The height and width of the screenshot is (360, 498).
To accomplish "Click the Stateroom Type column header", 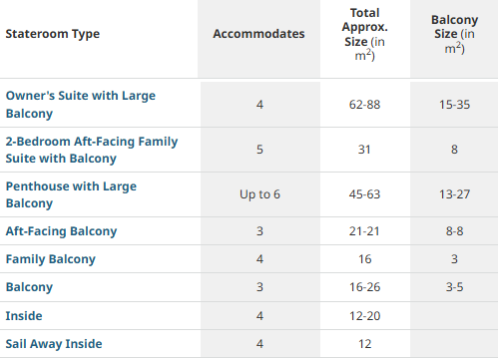I will 53,34.
